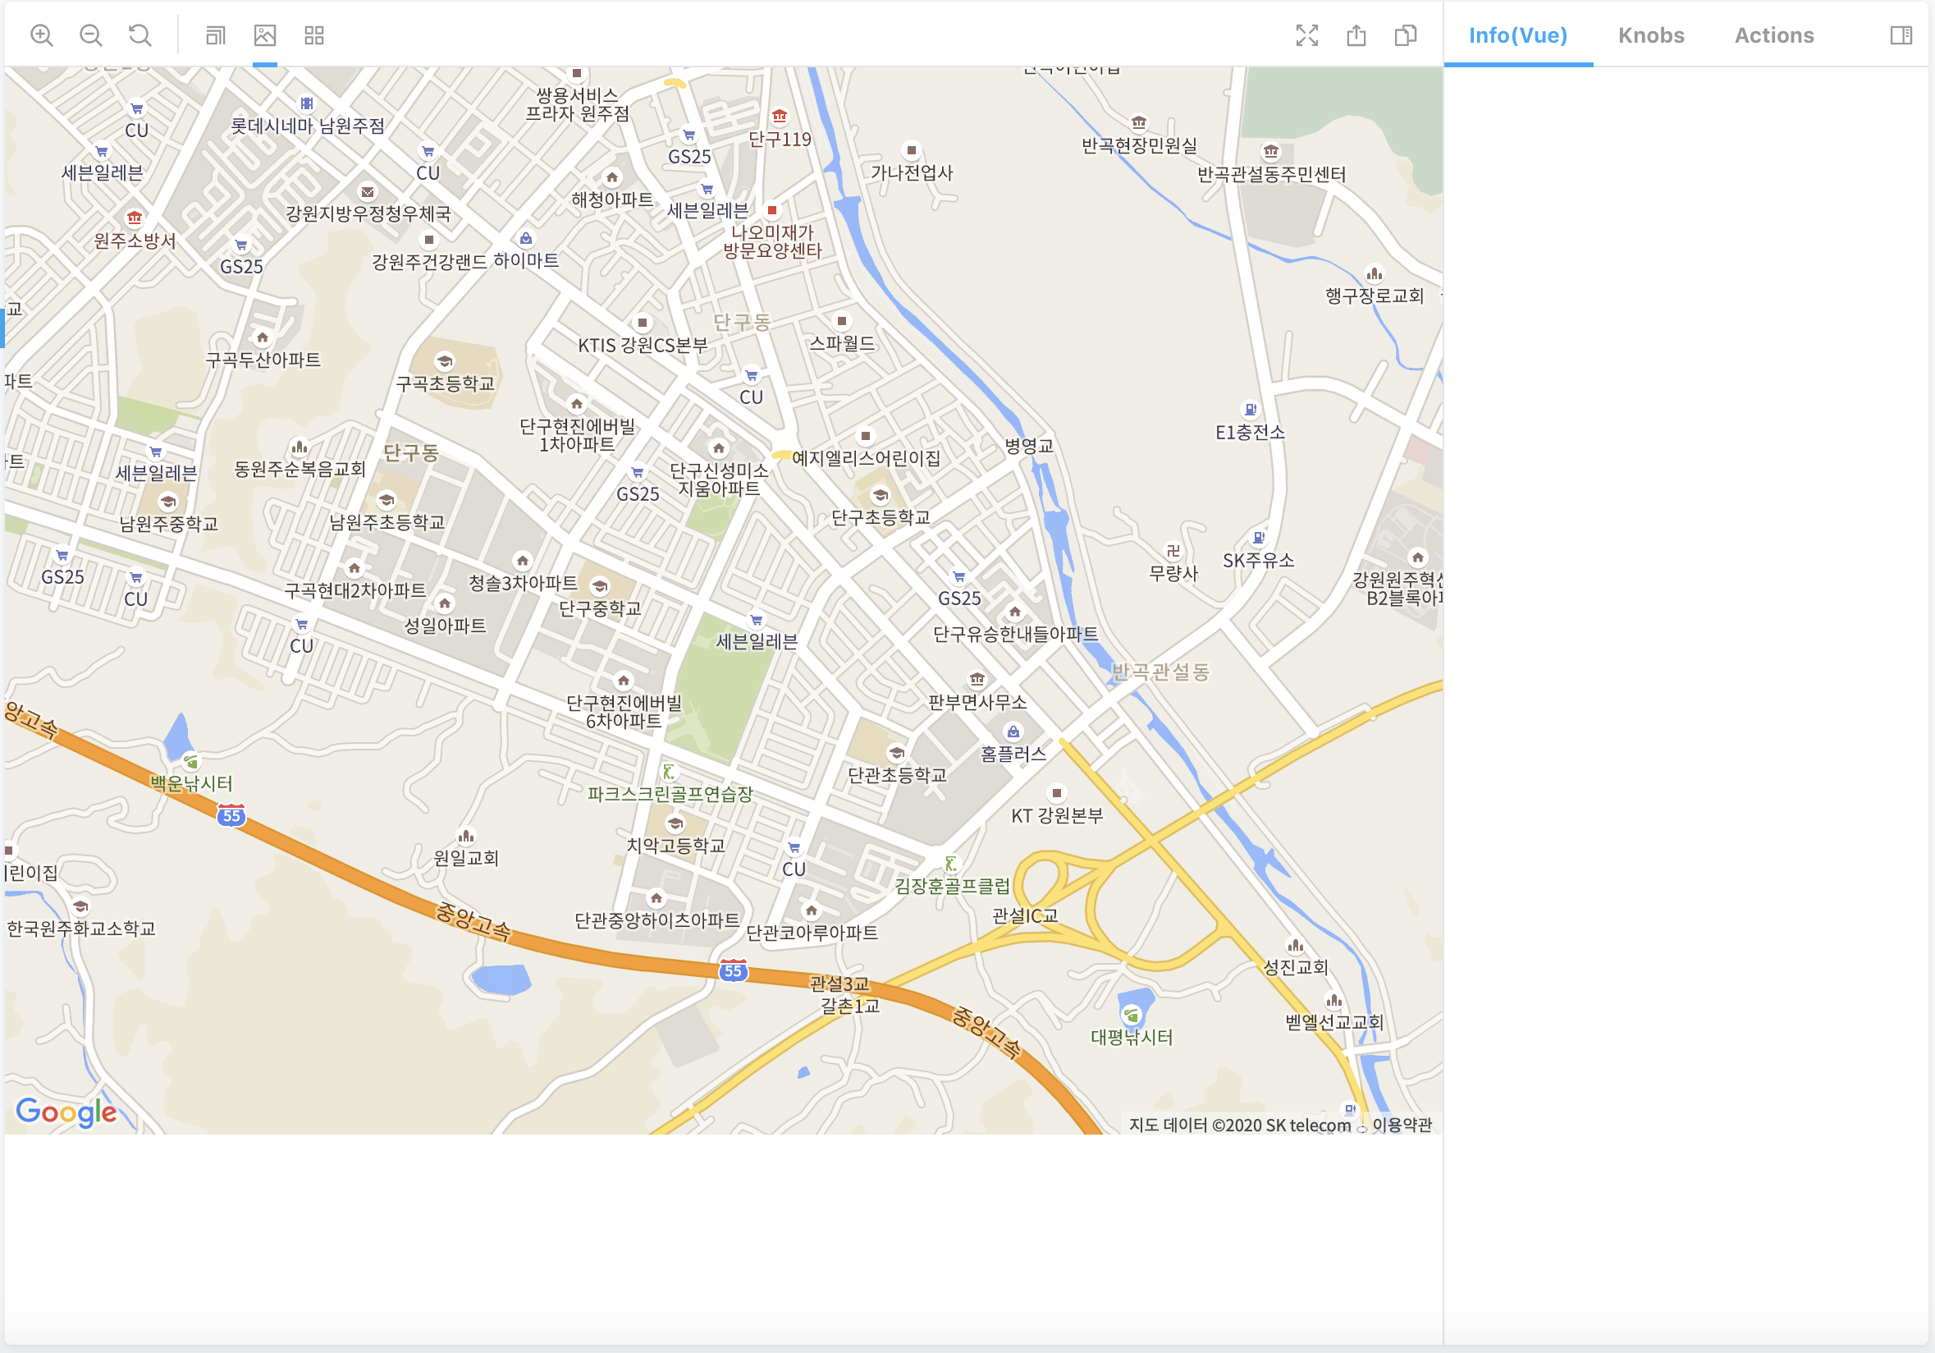Click the 백운낚시터 fishing spot marker
Screen dimensions: 1935x1353
pyautogui.click(x=191, y=761)
